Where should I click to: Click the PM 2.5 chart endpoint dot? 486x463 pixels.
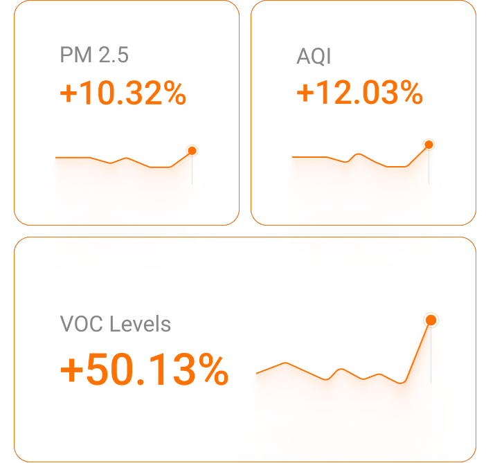click(192, 151)
